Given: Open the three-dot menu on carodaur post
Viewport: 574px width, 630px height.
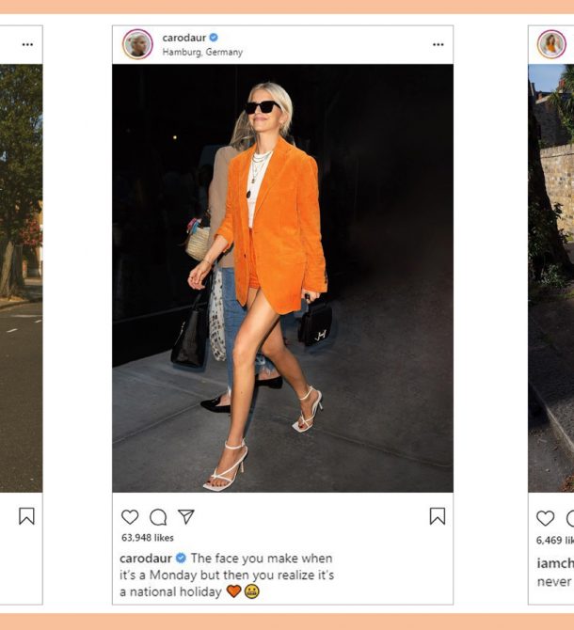Looking at the screenshot, I should click(438, 44).
